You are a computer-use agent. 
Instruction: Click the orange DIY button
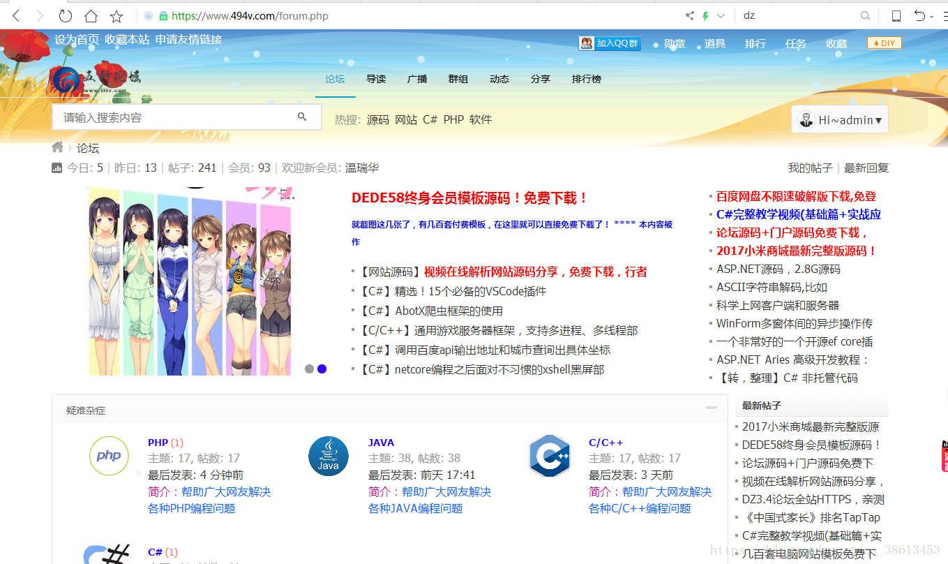885,43
